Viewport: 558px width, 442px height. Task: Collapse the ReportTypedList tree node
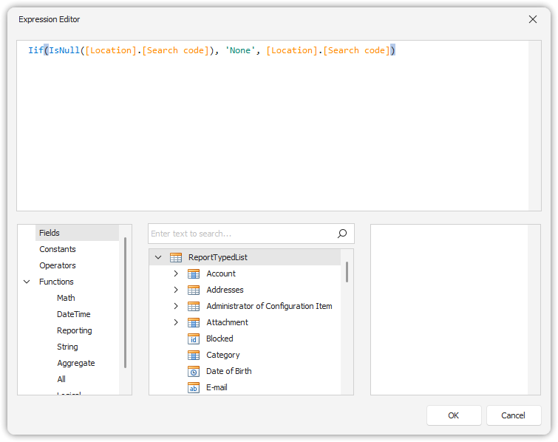[158, 257]
